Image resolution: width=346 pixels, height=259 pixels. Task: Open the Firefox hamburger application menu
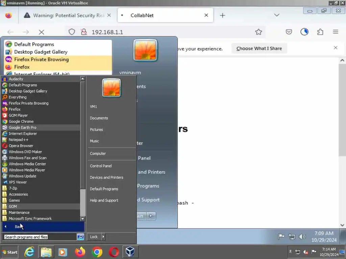coord(336,32)
